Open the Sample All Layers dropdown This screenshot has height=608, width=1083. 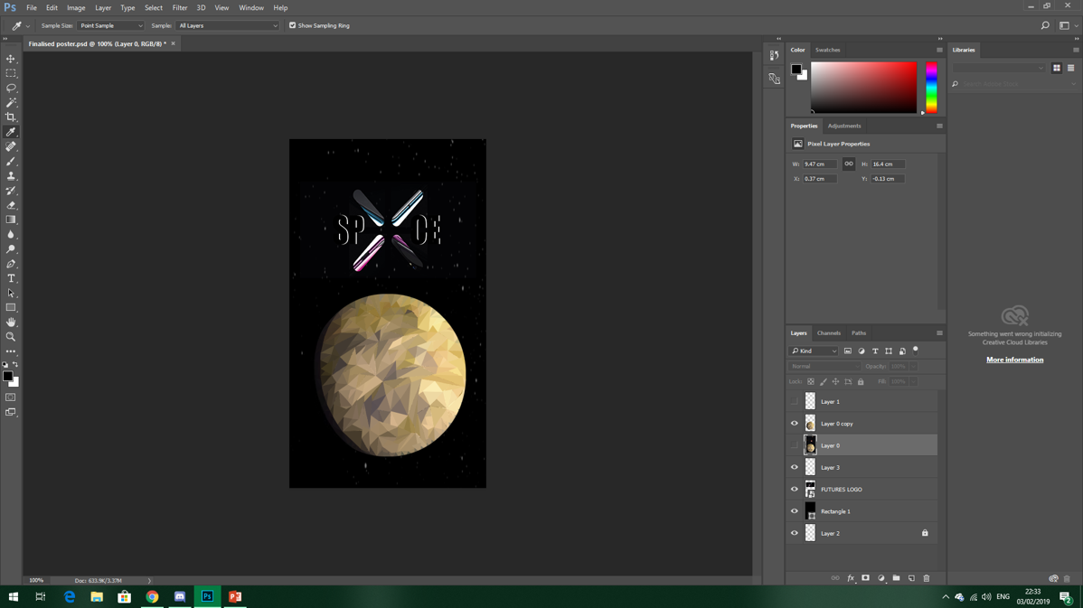pos(227,25)
